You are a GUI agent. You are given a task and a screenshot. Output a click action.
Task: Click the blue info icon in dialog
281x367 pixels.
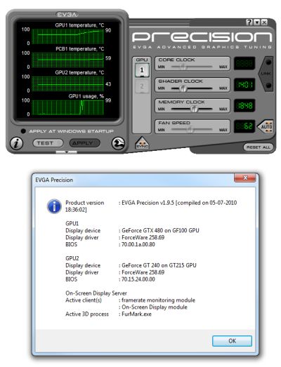(54, 206)
